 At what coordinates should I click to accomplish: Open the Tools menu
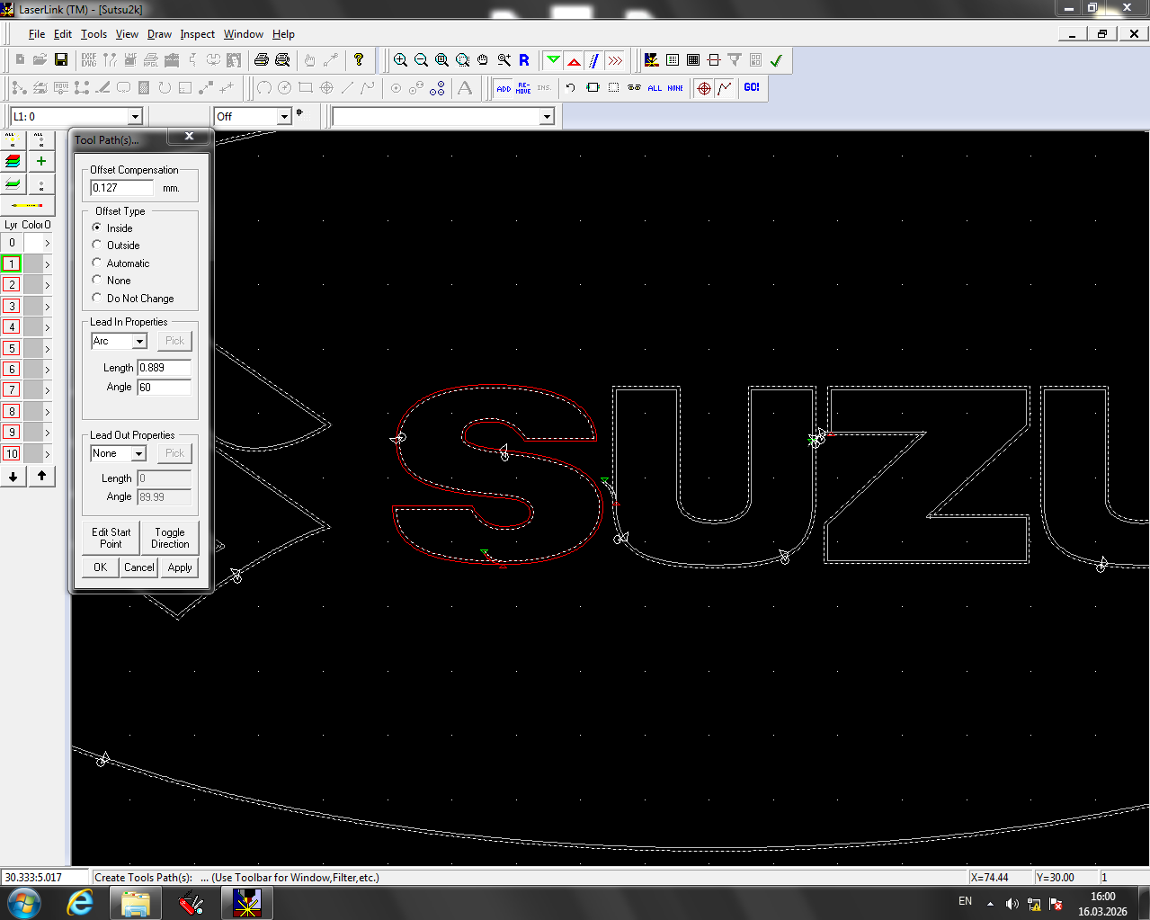click(94, 34)
